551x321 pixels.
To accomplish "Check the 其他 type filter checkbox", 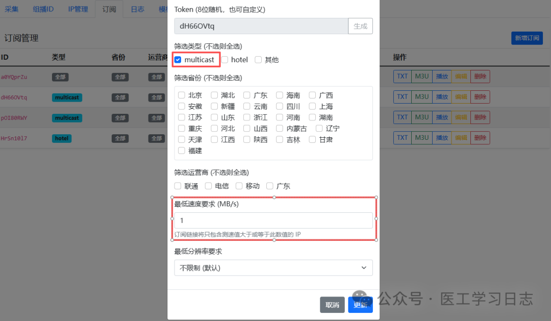I will tap(259, 59).
